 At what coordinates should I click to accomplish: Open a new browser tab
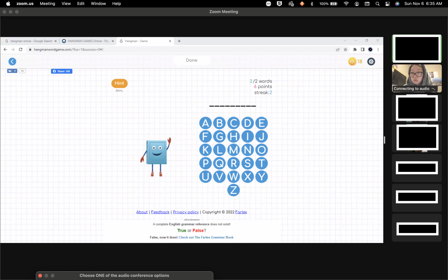179,41
